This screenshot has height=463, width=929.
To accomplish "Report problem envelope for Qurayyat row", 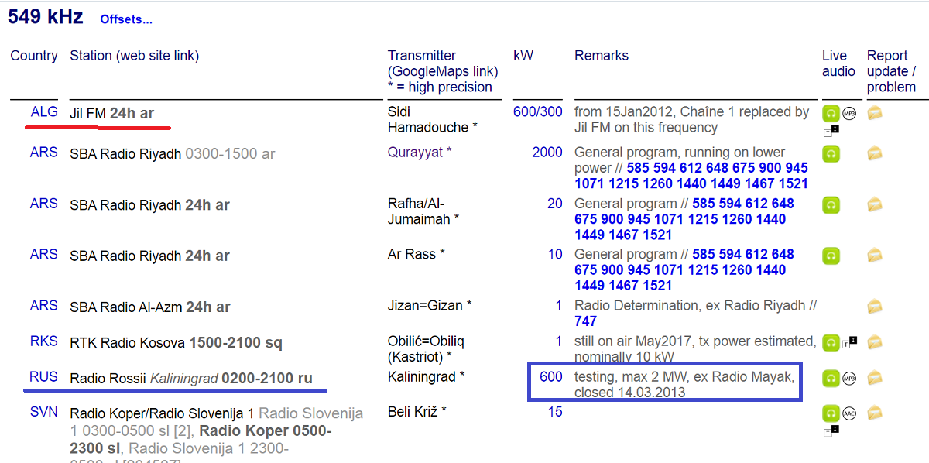I will pos(875,153).
